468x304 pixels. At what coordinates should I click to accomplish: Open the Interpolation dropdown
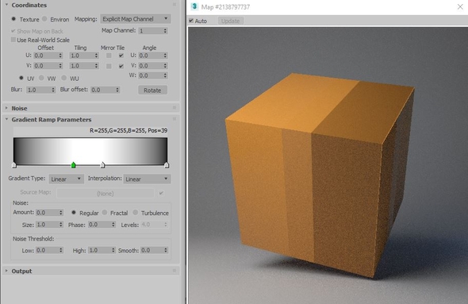pos(147,179)
